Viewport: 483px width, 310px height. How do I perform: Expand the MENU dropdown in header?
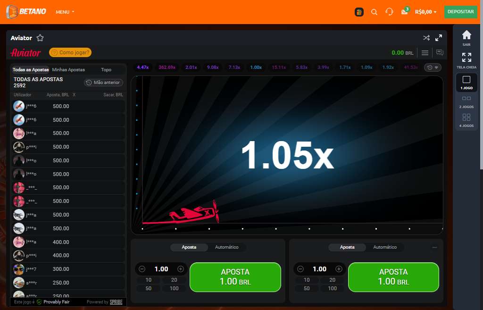click(65, 12)
